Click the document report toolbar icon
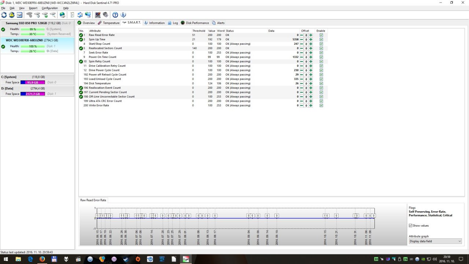This screenshot has width=469, height=264. tap(72, 15)
